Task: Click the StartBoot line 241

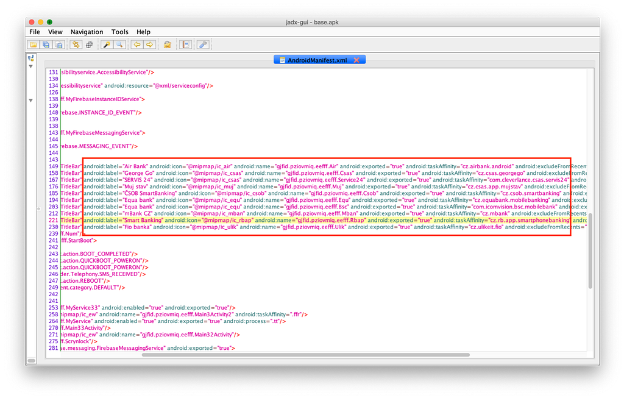Action: coord(79,241)
